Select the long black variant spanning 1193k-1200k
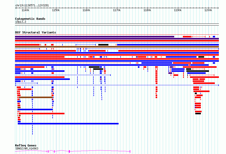Screen dimensions: 226x154 coord(198,71)
